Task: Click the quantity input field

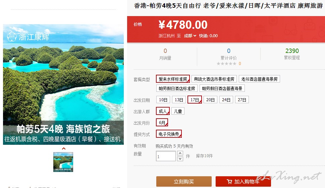Action: coord(166,156)
